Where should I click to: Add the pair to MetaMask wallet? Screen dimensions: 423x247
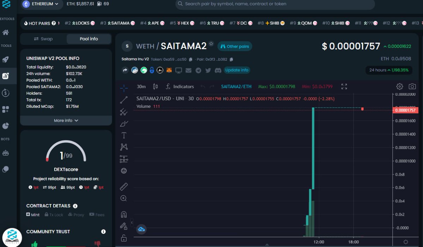[x=169, y=70]
